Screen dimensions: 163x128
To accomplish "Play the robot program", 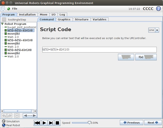I will [x=44, y=123].
